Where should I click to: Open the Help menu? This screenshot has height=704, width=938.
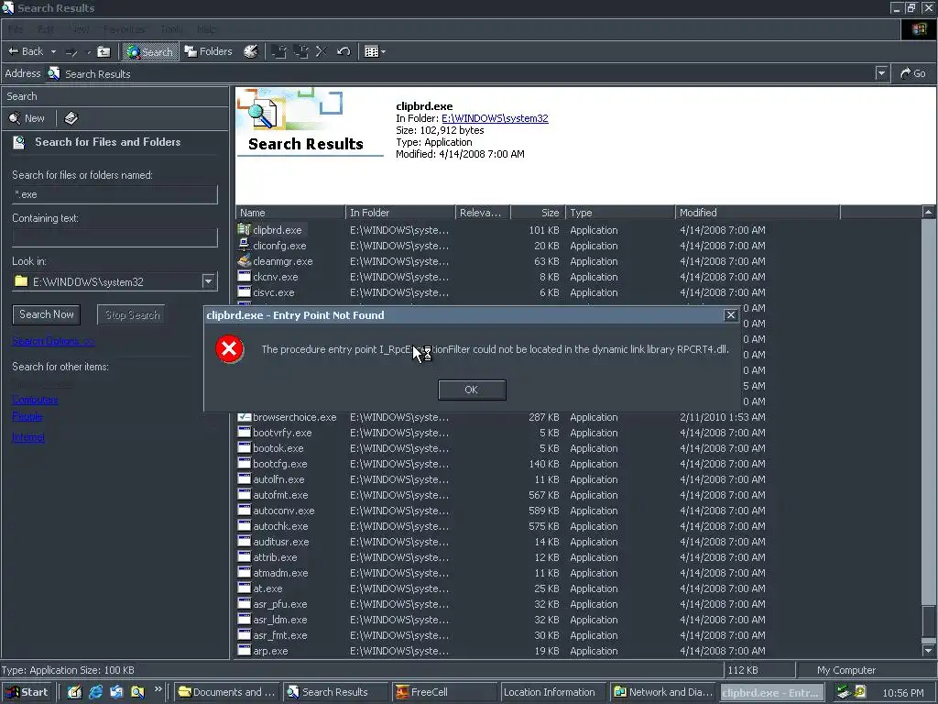tap(206, 29)
